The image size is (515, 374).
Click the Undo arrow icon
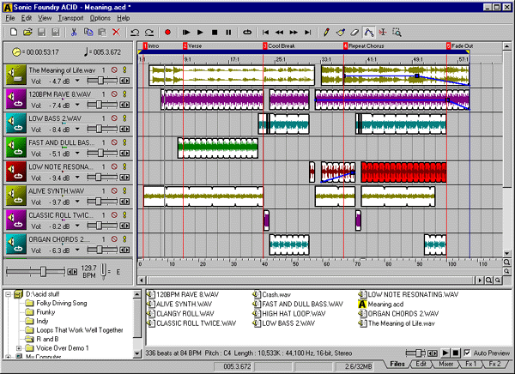coord(135,33)
